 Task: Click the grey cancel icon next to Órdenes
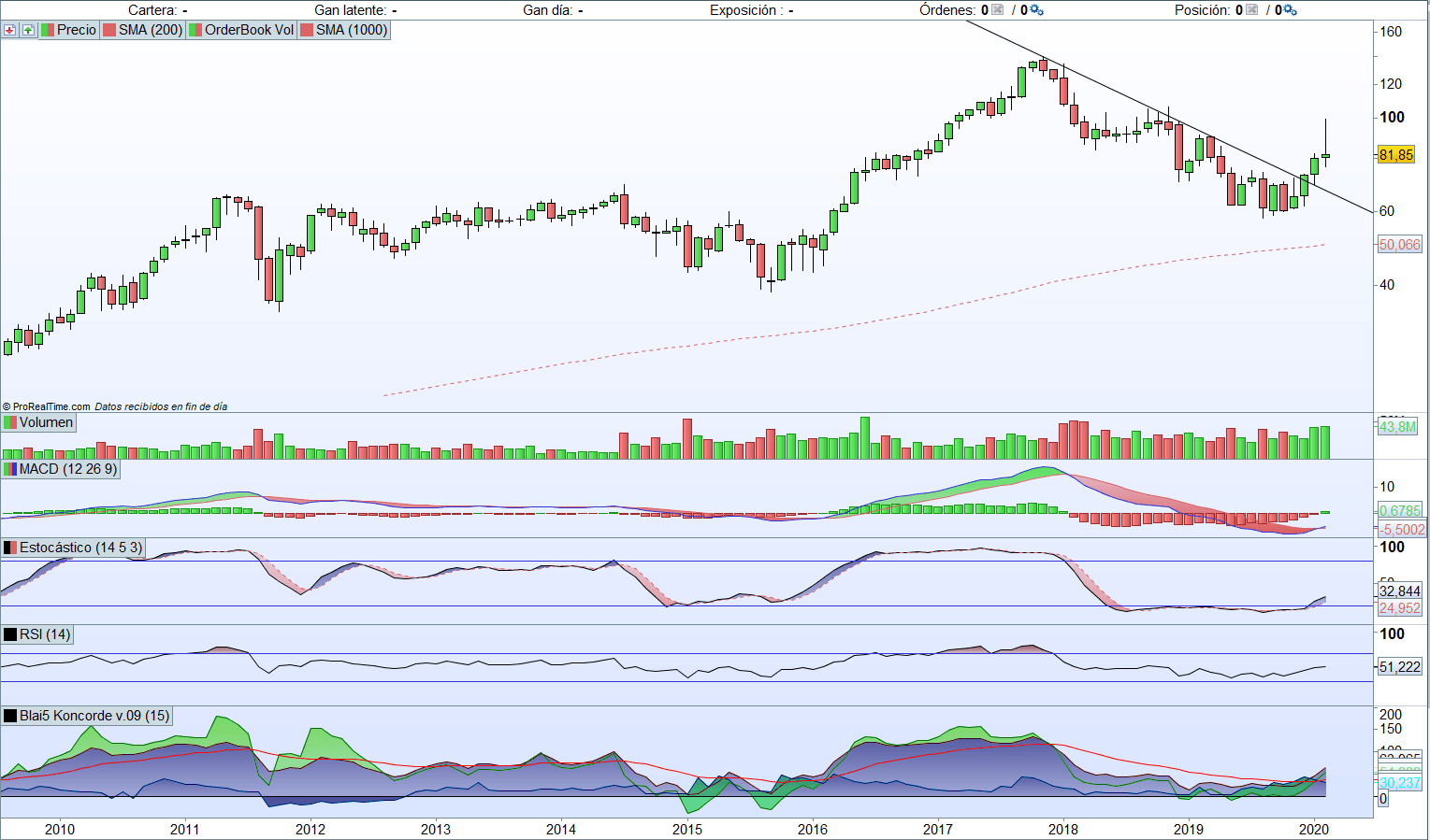tap(997, 10)
